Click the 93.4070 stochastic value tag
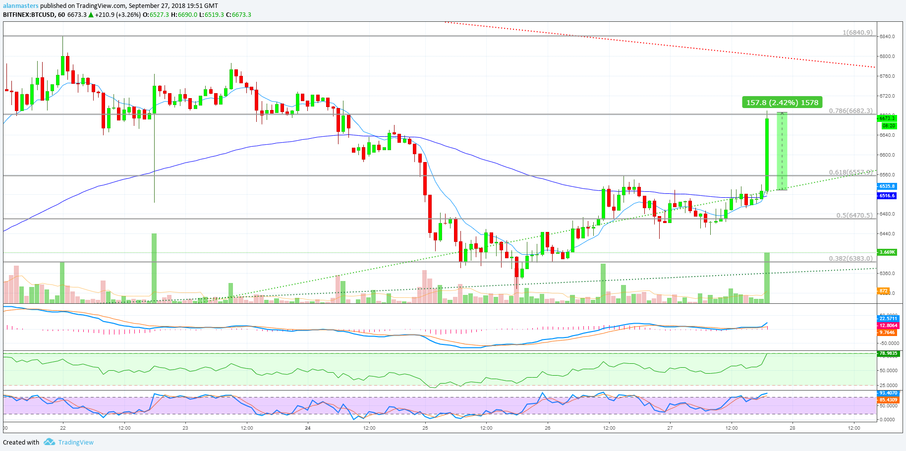 (x=888, y=393)
